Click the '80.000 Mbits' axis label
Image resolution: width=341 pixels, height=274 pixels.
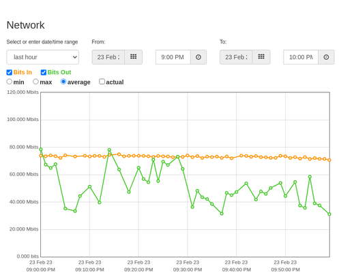(x=24, y=147)
